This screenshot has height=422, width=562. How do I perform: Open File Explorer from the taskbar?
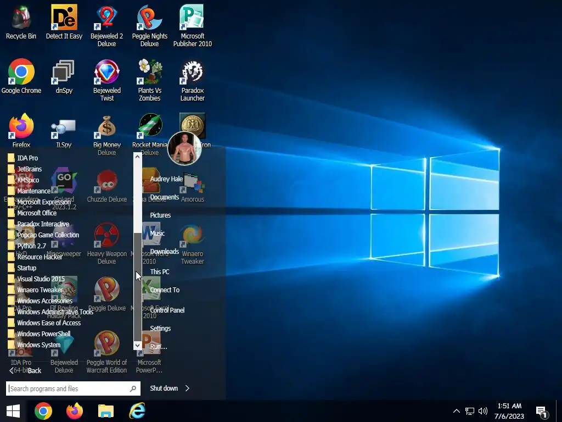tap(106, 411)
